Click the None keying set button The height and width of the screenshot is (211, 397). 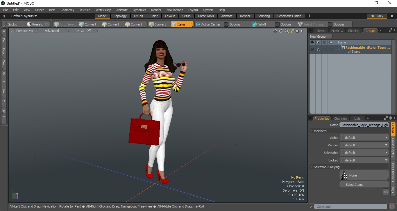[364, 175]
